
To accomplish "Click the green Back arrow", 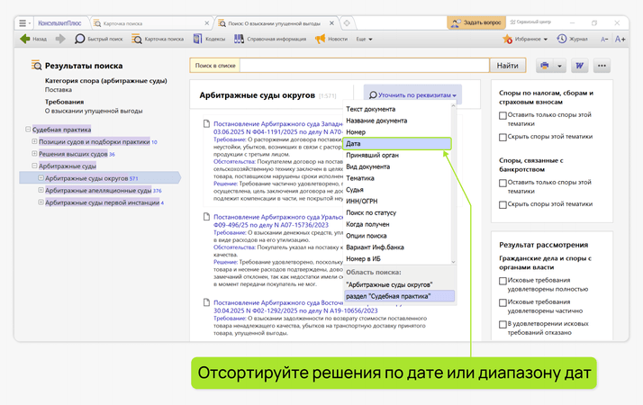I will [25, 39].
